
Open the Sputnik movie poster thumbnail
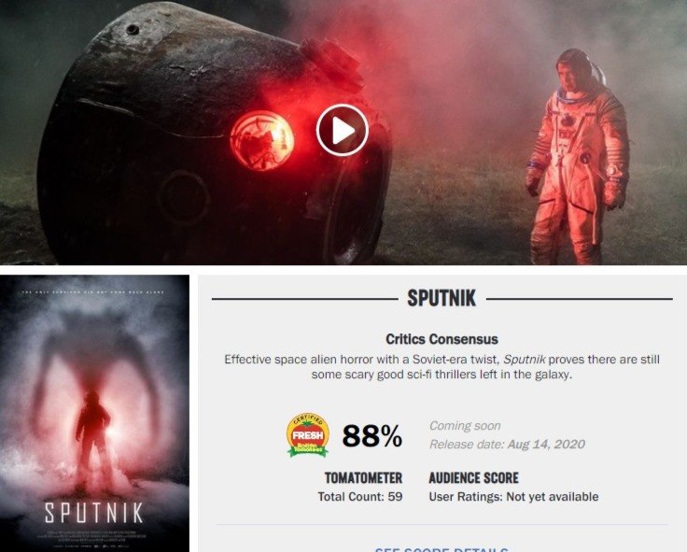[94, 413]
